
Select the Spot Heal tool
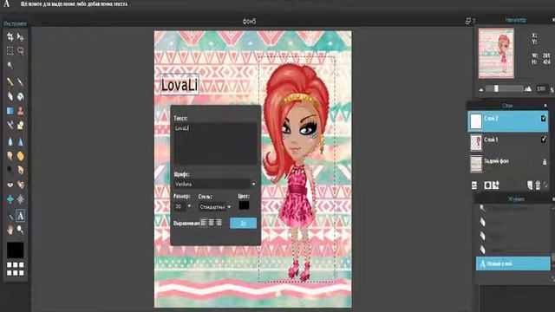point(21,185)
